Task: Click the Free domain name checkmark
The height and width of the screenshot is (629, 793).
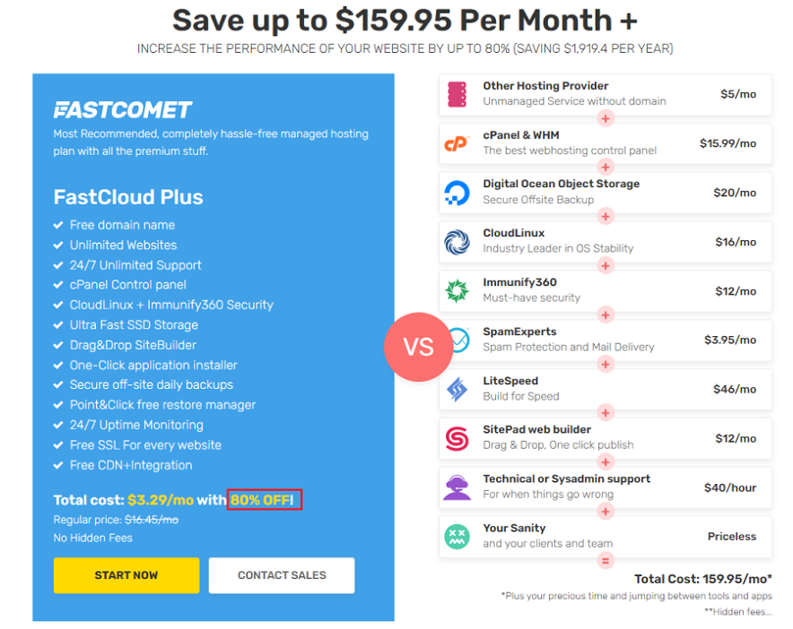Action: [58, 225]
